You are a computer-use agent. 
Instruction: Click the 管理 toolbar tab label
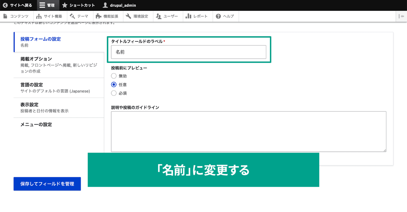click(51, 5)
